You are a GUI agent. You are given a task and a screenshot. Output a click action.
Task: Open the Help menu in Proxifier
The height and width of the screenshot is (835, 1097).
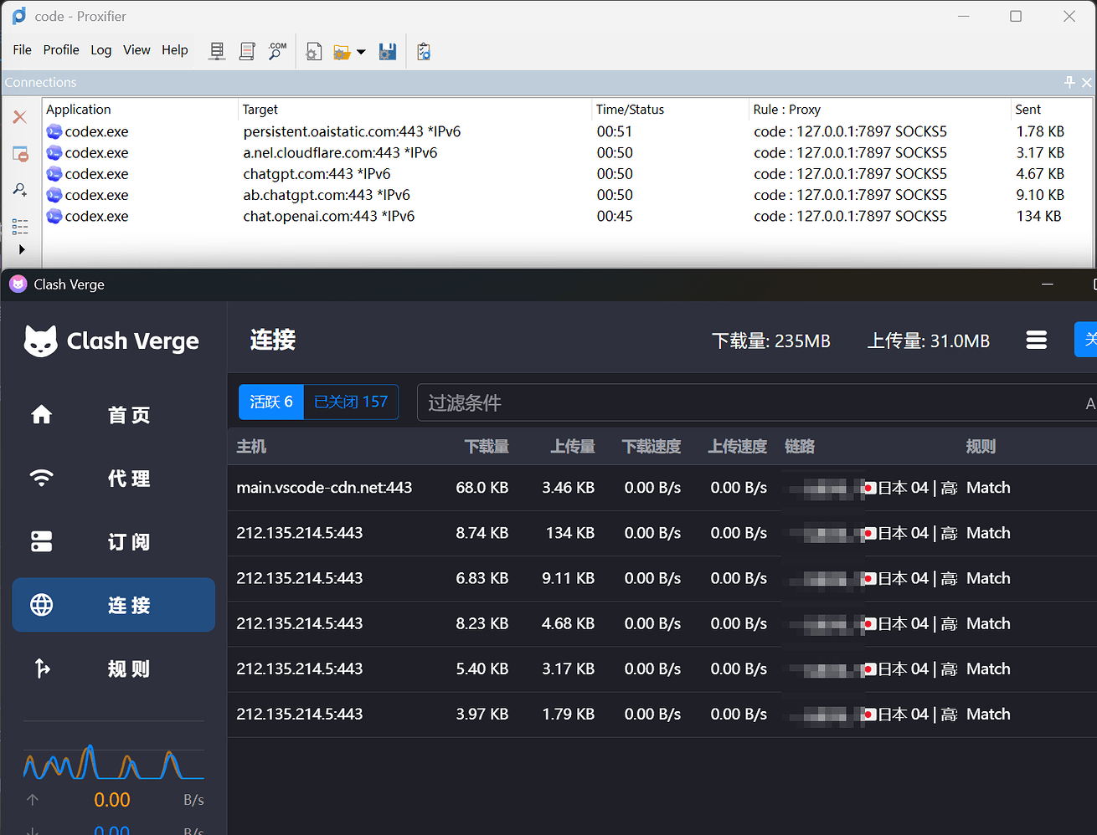click(175, 50)
